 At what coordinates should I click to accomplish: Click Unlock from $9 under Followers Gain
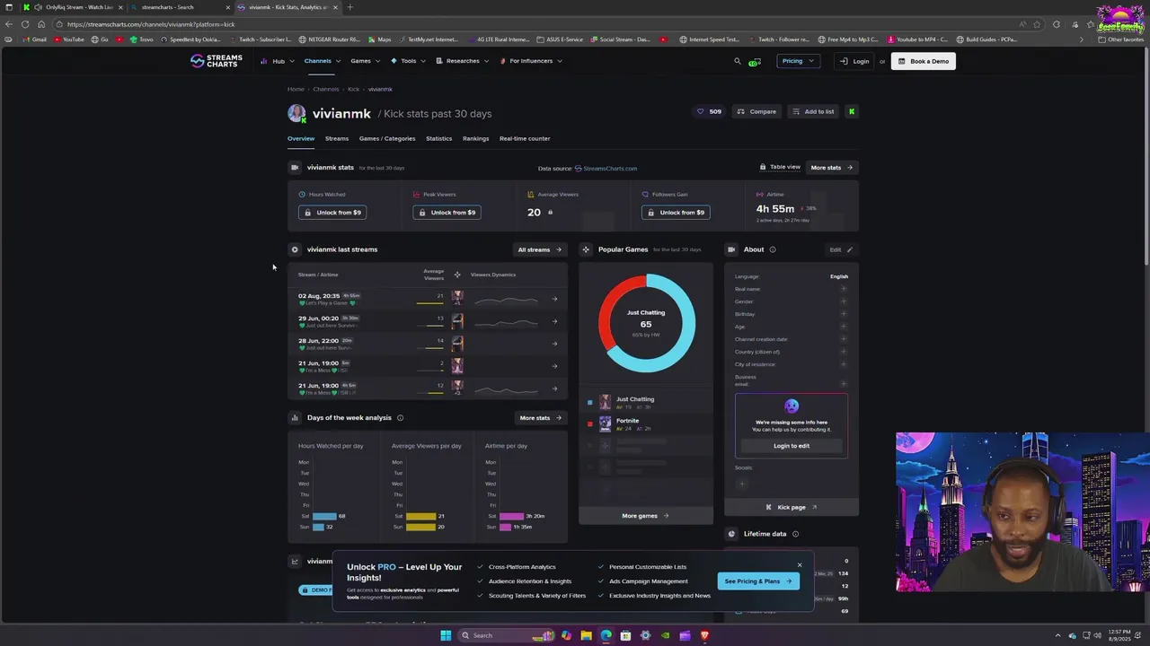676,213
